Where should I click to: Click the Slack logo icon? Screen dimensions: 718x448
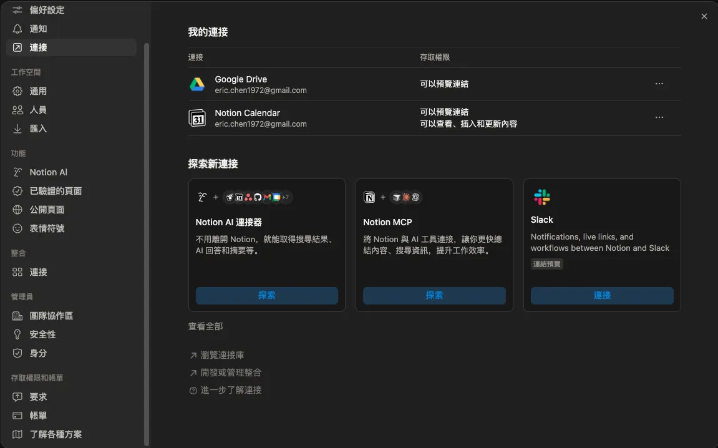541,198
